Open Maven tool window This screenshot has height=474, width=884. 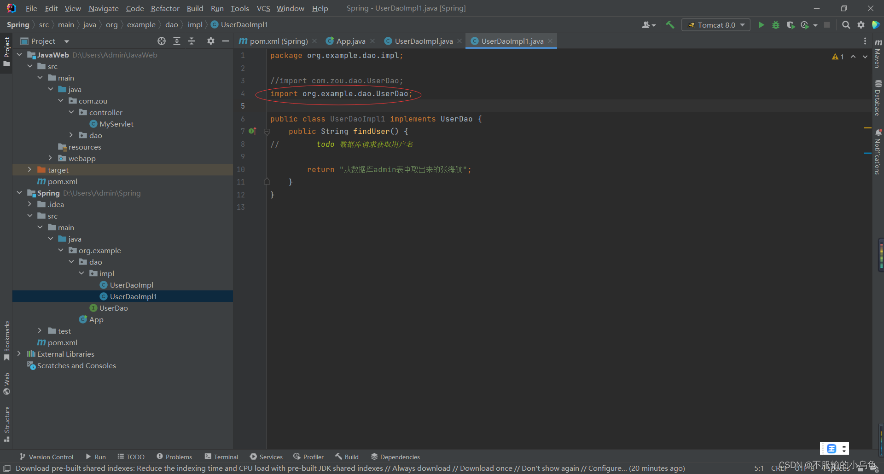coord(878,53)
